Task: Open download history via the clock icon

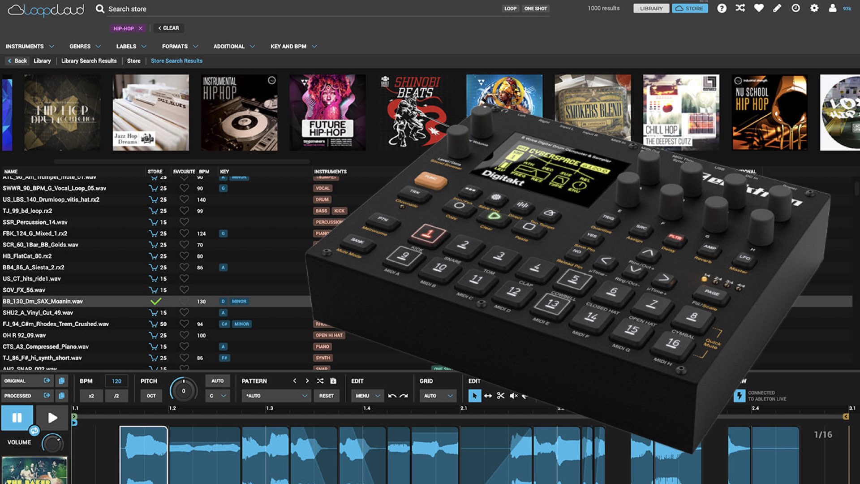Action: [x=796, y=8]
